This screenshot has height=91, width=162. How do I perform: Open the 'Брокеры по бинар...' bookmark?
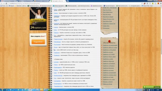(46, 6)
